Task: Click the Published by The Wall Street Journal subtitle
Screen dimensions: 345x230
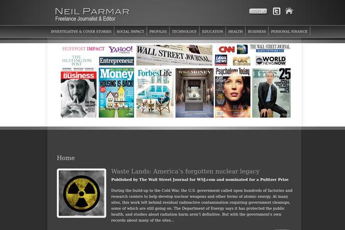Action: tap(200, 179)
